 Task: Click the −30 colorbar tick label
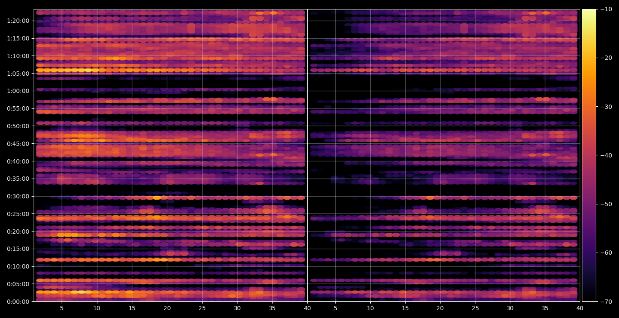click(606, 107)
